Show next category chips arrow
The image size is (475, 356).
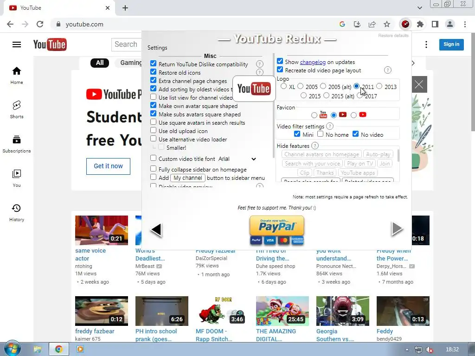[413, 63]
